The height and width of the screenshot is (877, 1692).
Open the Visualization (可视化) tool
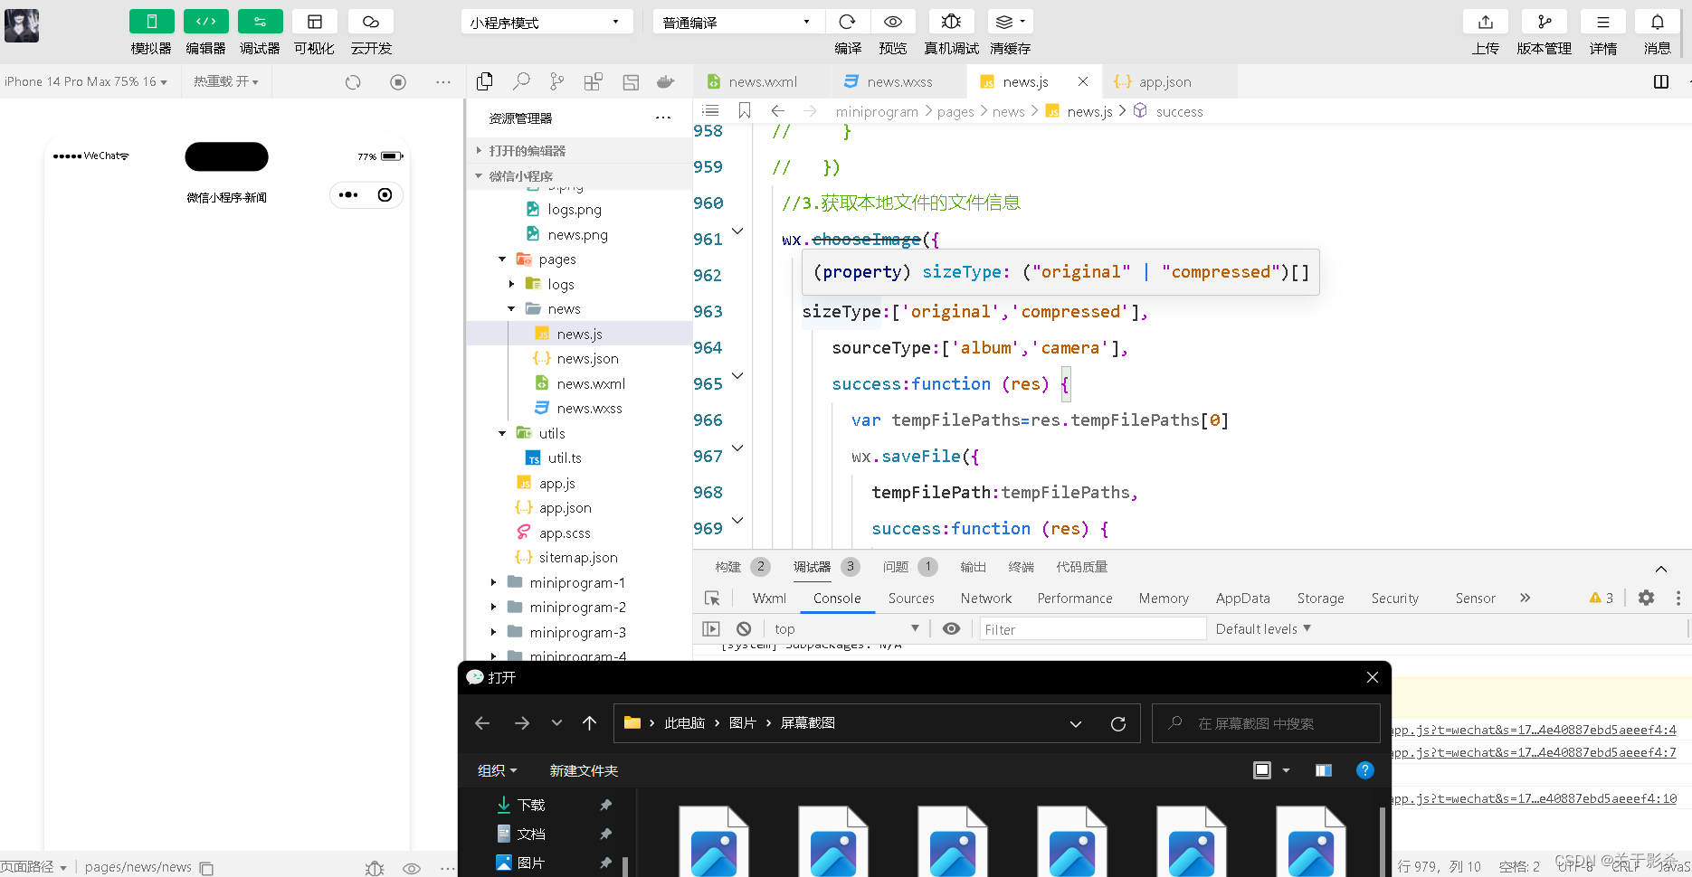[314, 22]
